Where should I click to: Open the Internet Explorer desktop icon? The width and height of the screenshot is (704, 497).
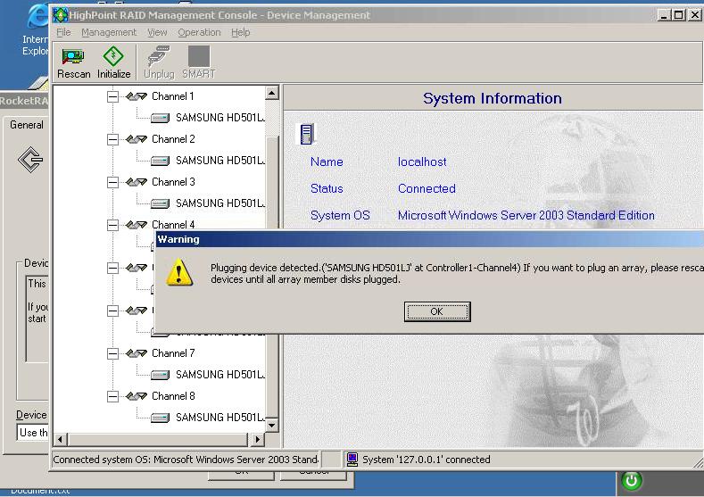[x=36, y=30]
